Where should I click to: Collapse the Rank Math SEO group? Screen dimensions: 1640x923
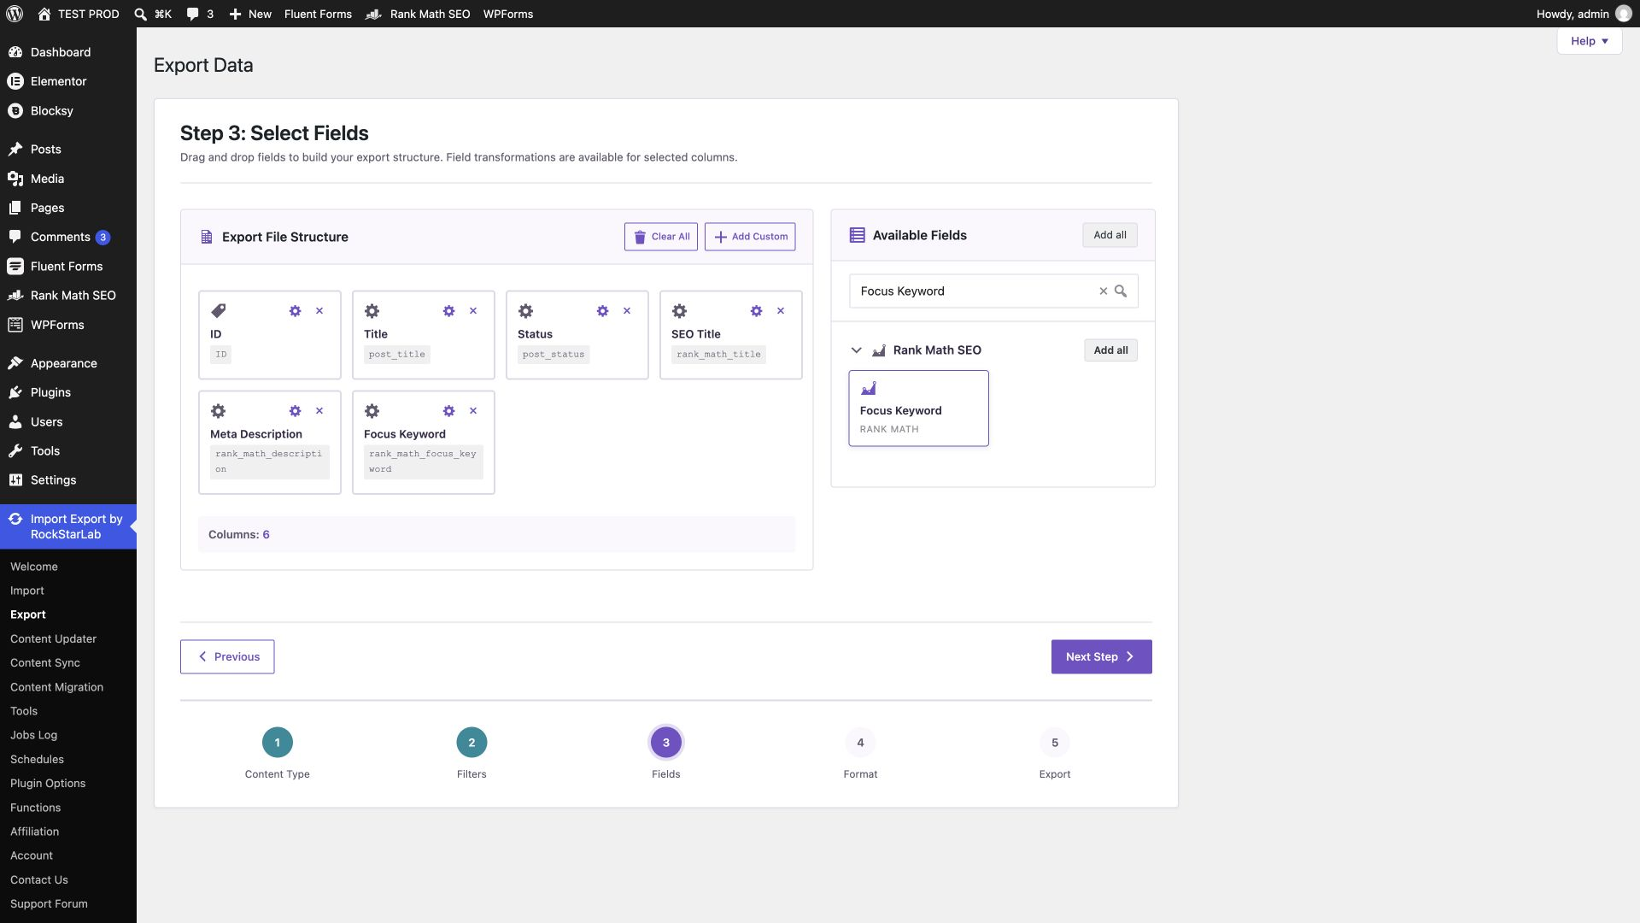pos(856,350)
